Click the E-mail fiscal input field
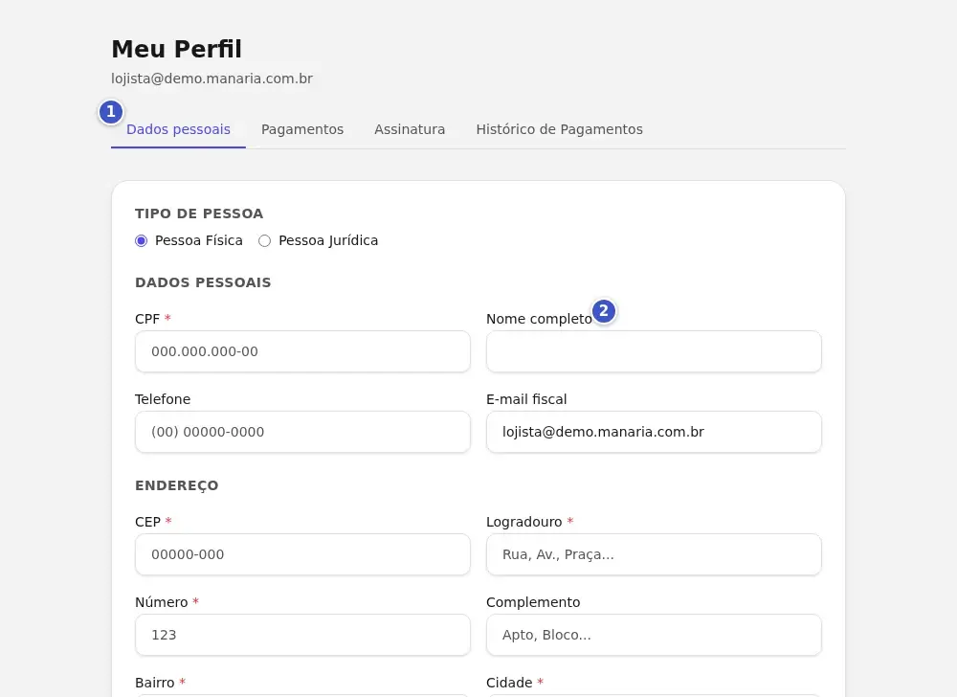The image size is (957, 697). point(654,432)
